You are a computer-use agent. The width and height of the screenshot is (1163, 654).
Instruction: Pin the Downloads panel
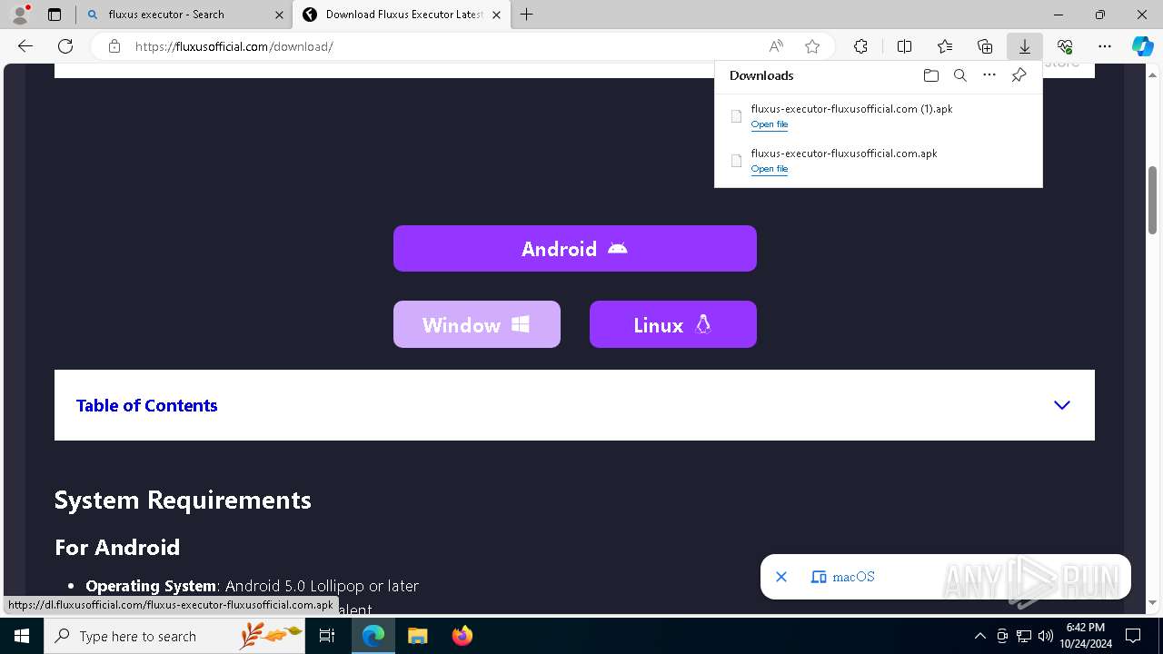[x=1019, y=75]
